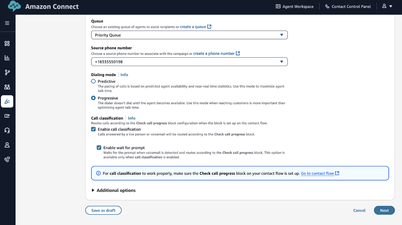Screen dimensions: 402x225
Task: Open the hamburger navigation menu
Action: pyautogui.click(x=7, y=23)
